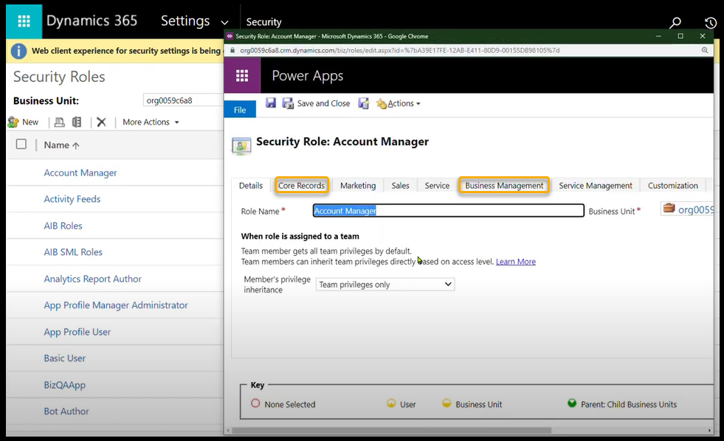Click the Save and Close button
The image size is (724, 441).
pos(316,104)
